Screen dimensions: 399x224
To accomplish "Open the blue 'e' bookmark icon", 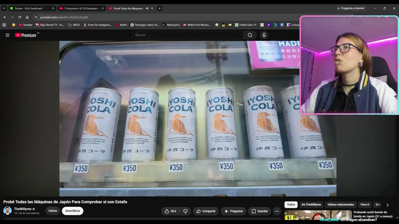I will (x=282, y=25).
